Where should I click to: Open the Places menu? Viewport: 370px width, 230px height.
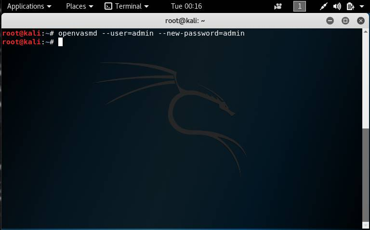click(x=79, y=6)
